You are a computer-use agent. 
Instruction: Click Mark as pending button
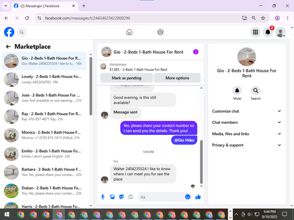[126, 78]
